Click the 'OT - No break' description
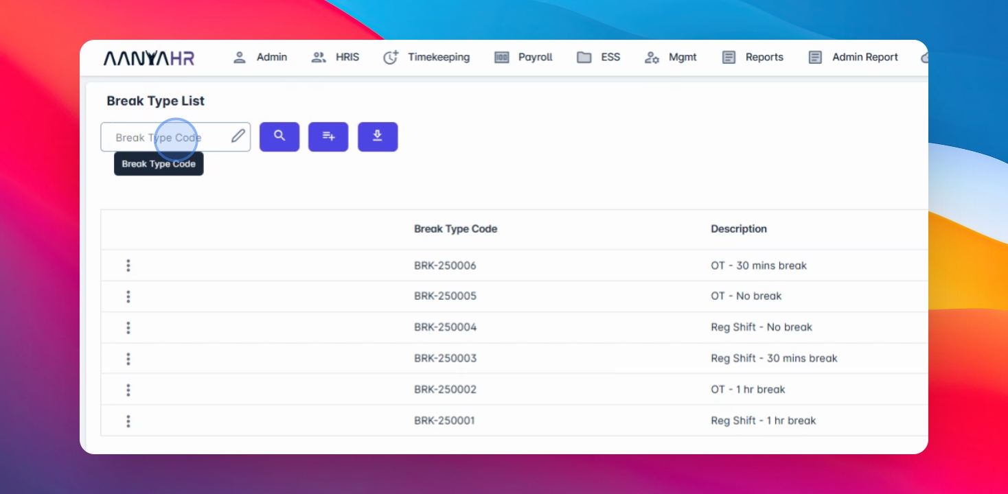This screenshot has height=494, width=1008. [746, 296]
